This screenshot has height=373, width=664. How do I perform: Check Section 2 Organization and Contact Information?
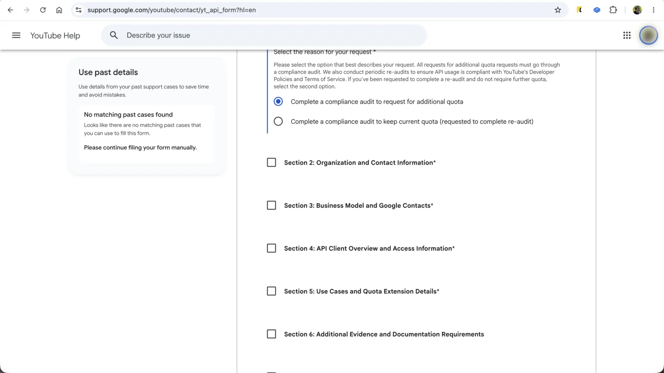[271, 162]
